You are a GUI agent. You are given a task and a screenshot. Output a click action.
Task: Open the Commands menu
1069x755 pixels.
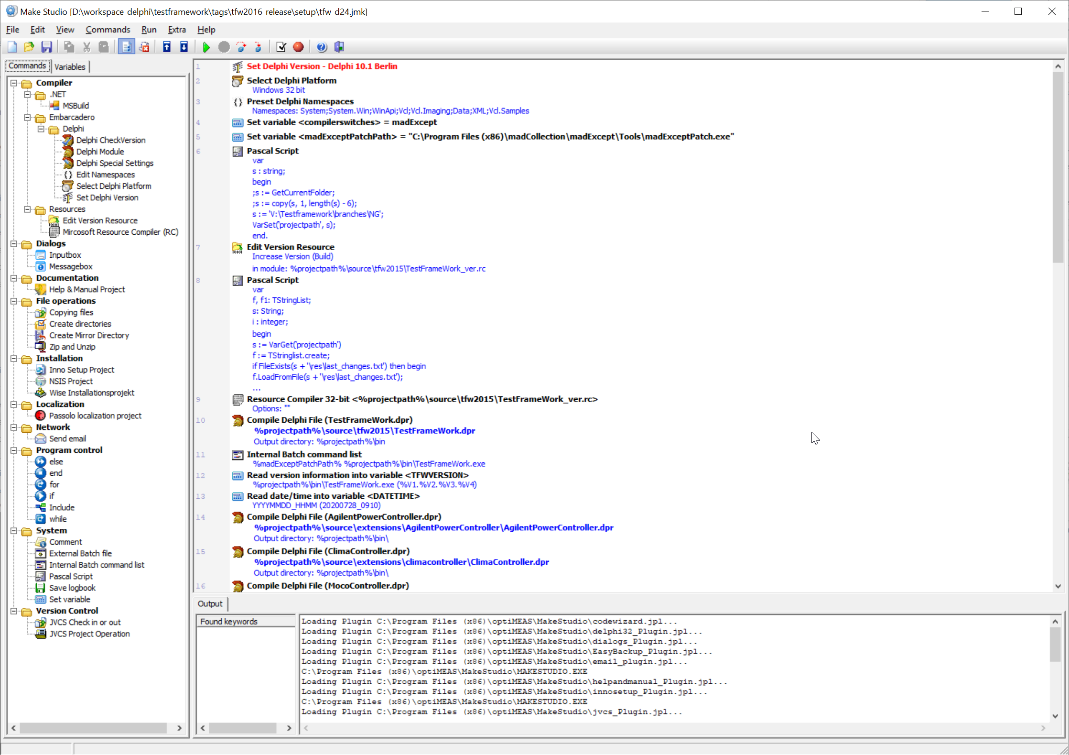(x=108, y=29)
